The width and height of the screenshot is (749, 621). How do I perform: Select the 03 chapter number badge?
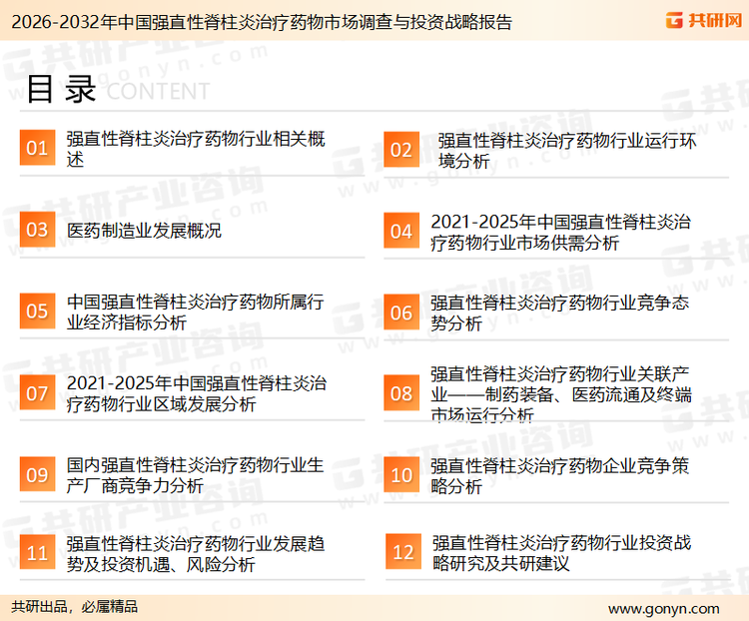(37, 231)
